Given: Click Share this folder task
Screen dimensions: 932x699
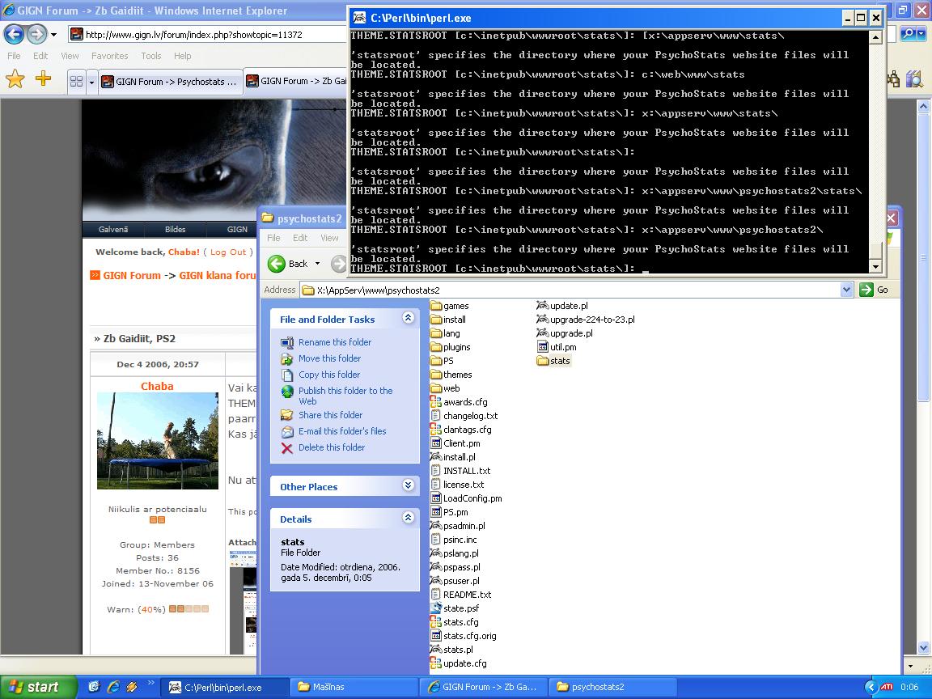Looking at the screenshot, I should click(x=321, y=415).
